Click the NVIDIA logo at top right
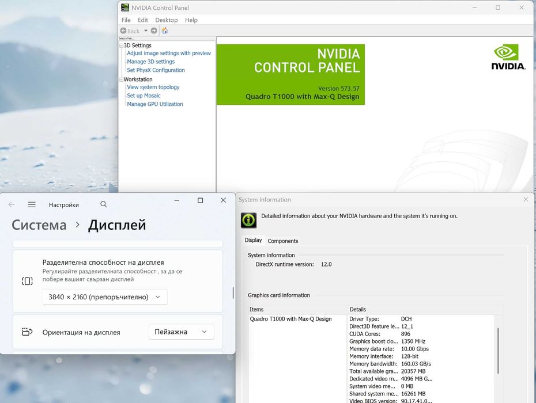 point(508,57)
